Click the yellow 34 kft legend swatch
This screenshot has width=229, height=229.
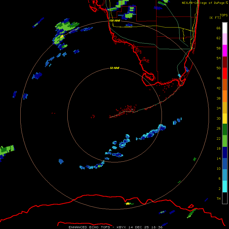225,119
